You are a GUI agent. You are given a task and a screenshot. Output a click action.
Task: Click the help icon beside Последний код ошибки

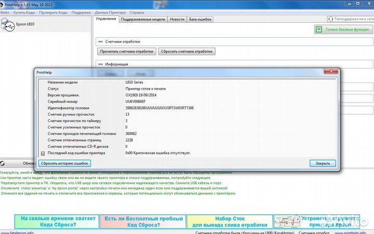click(43, 154)
